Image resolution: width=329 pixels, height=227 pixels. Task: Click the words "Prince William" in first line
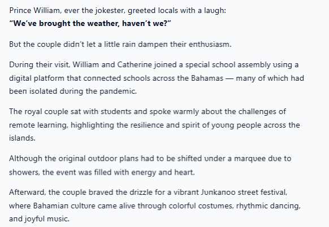34,10
